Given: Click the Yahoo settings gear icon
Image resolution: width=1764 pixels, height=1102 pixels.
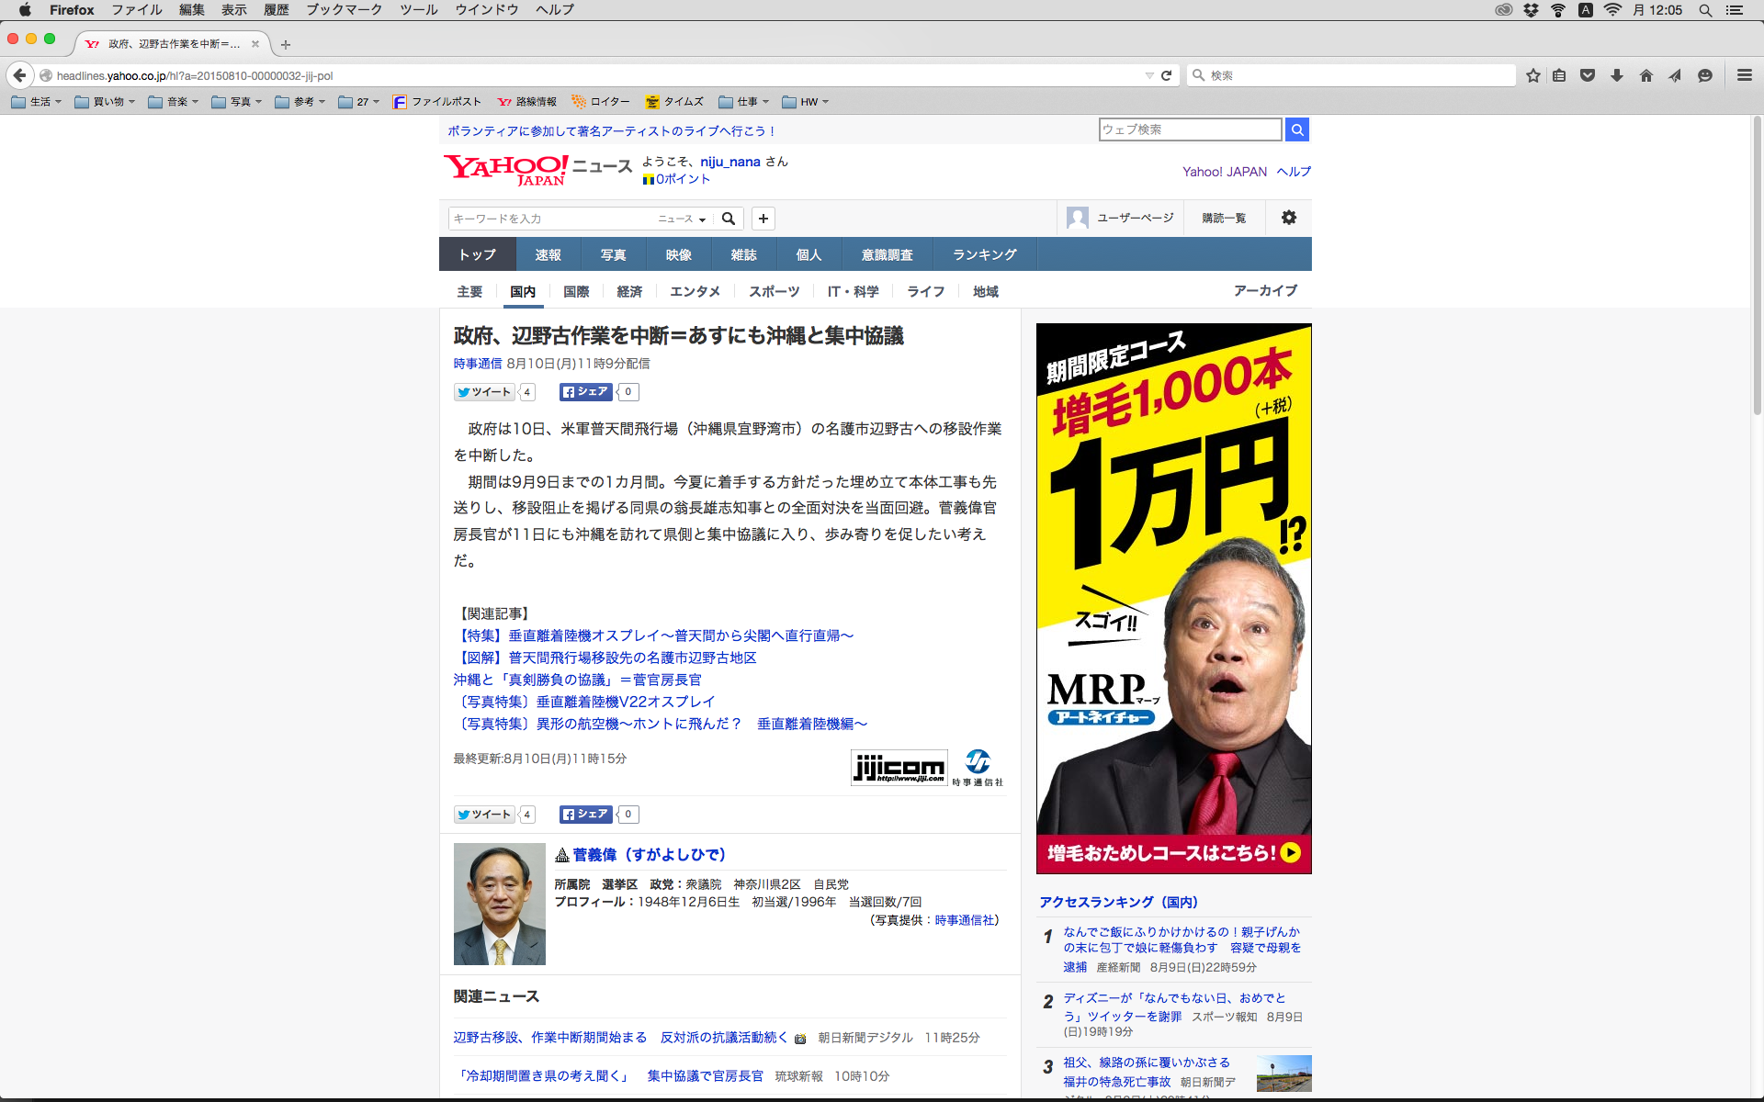Looking at the screenshot, I should point(1289,218).
